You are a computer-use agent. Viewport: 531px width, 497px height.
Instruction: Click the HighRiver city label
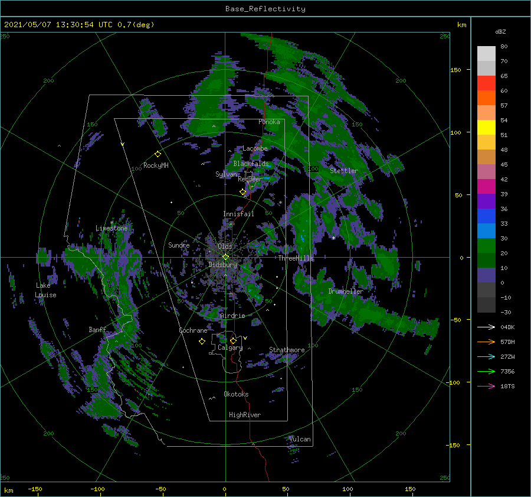pos(245,415)
